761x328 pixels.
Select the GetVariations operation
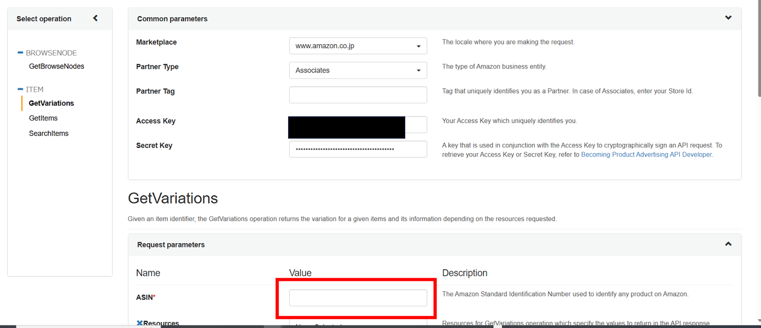click(51, 103)
